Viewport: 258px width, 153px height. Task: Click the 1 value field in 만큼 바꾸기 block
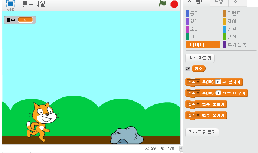(218, 93)
